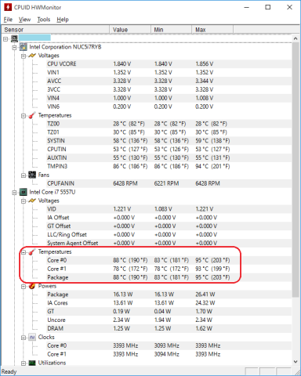Collapse the Powers group

point(24,287)
